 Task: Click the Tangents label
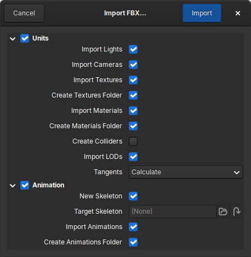pyautogui.click(x=108, y=172)
